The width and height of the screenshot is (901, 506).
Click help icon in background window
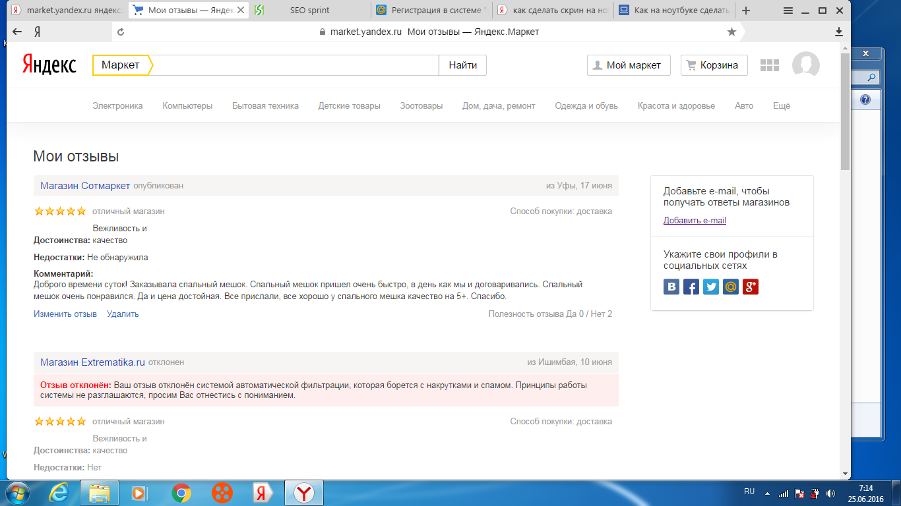click(x=865, y=99)
